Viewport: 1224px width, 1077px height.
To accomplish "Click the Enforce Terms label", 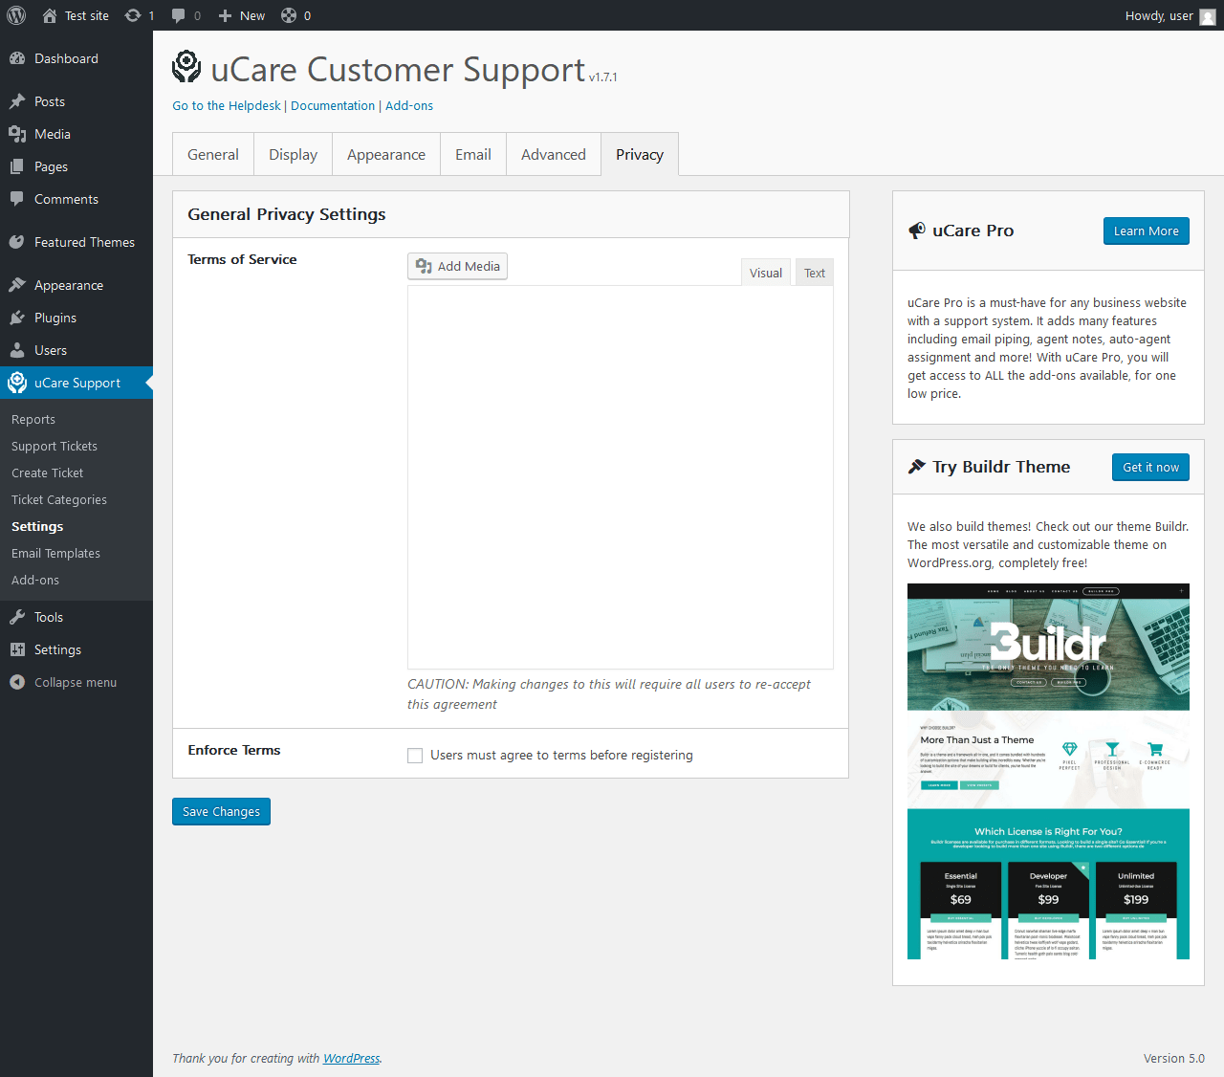I will point(234,750).
